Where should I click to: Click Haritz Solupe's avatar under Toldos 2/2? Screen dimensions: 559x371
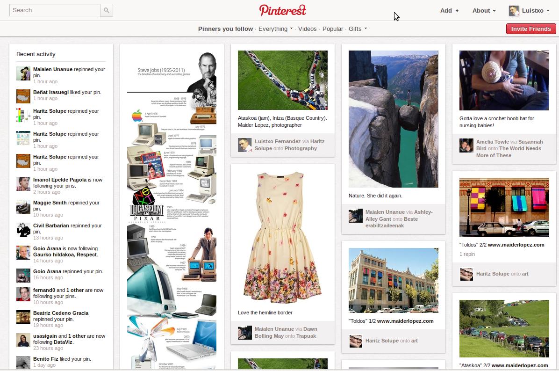click(466, 274)
